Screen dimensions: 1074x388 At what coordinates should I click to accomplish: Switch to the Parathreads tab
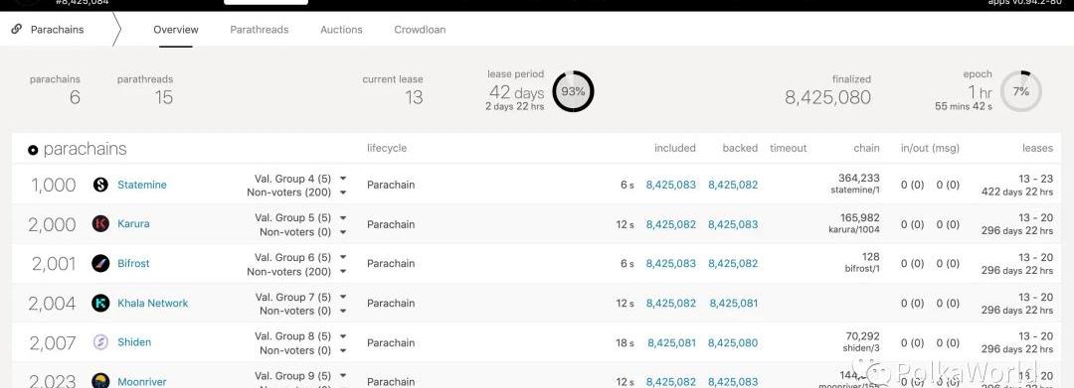point(259,30)
